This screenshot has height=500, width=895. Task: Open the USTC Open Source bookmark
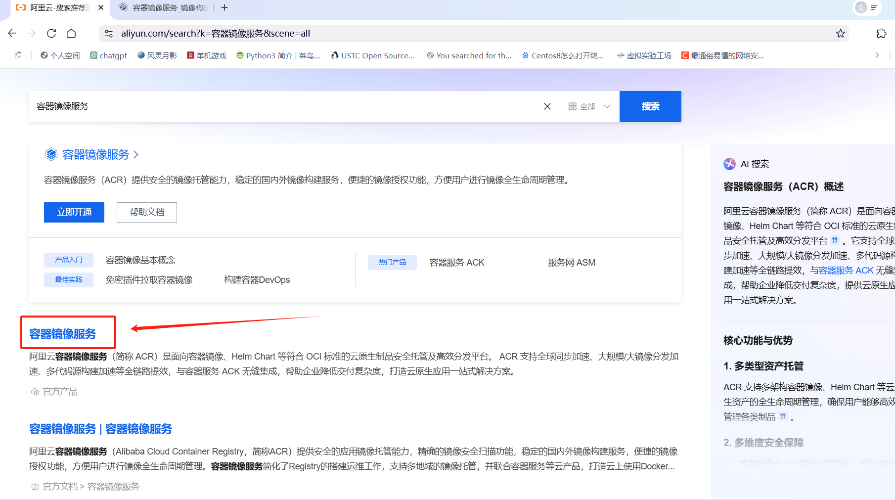point(373,55)
